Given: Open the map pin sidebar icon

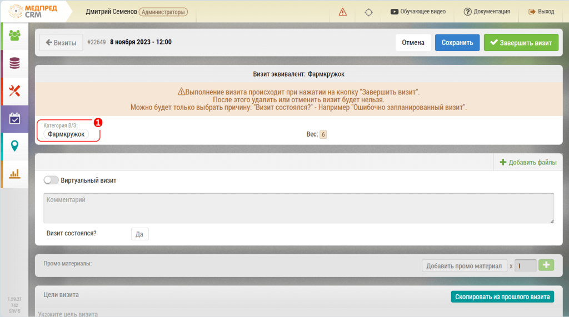Looking at the screenshot, I should click(x=14, y=146).
